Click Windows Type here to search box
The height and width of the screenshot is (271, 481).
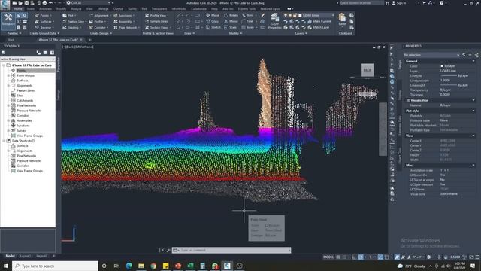[55, 266]
